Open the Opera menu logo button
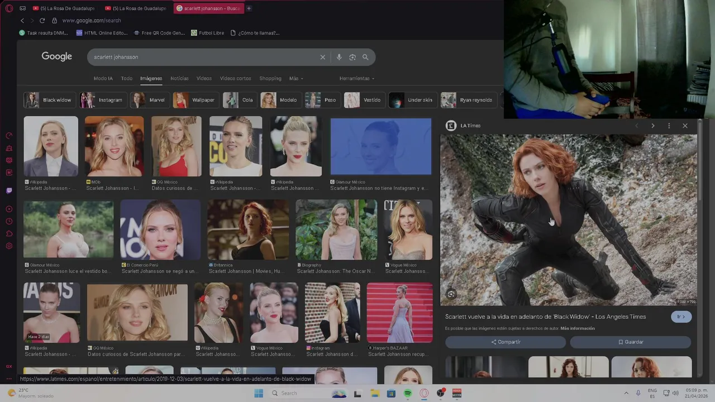This screenshot has width=715, height=402. 9,8
